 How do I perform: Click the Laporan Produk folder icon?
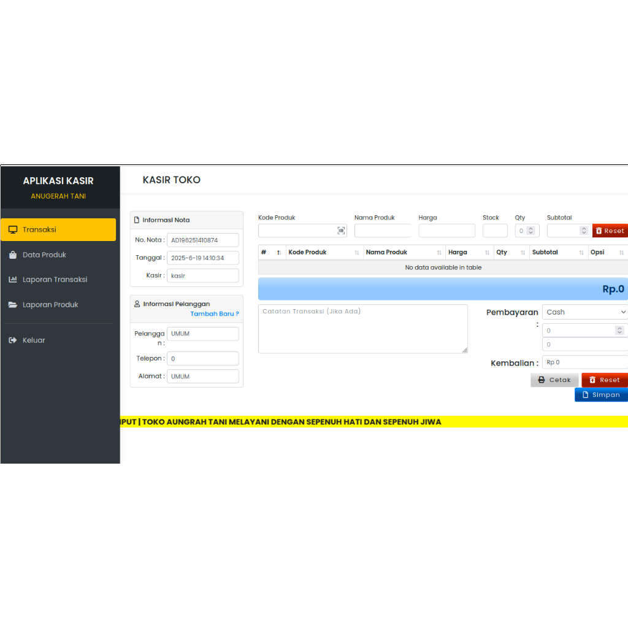coord(13,305)
